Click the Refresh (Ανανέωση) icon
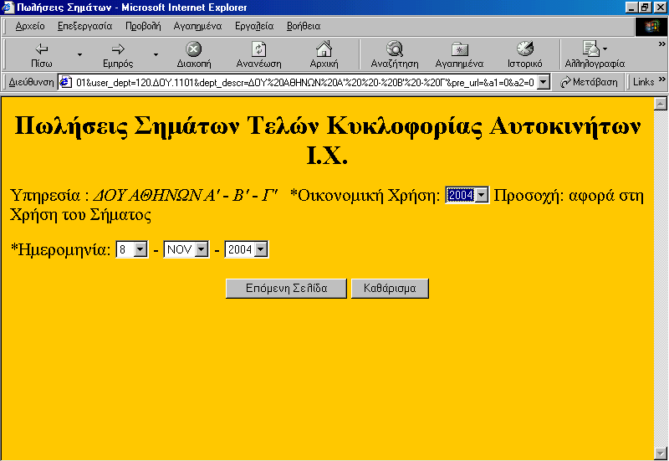 [258, 49]
